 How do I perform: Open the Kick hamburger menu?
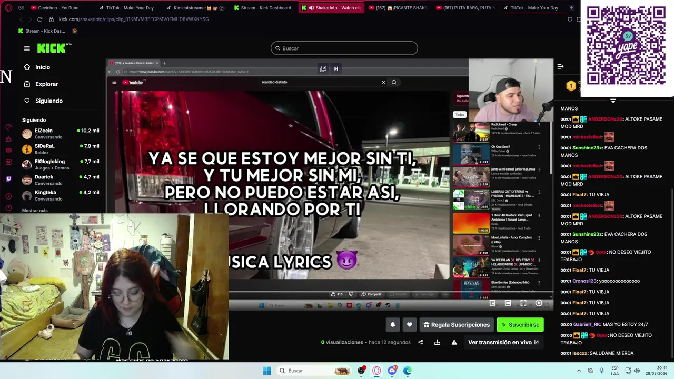coord(27,48)
